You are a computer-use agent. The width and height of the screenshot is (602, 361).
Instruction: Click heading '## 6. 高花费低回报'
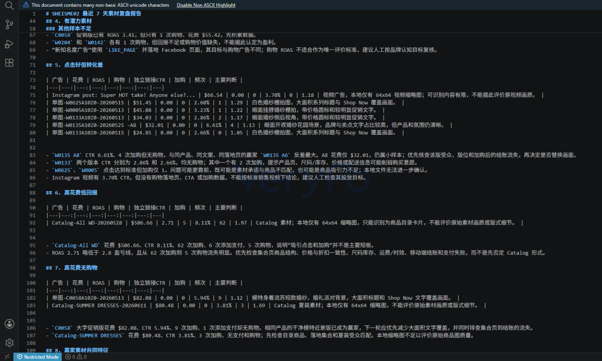(x=71, y=193)
